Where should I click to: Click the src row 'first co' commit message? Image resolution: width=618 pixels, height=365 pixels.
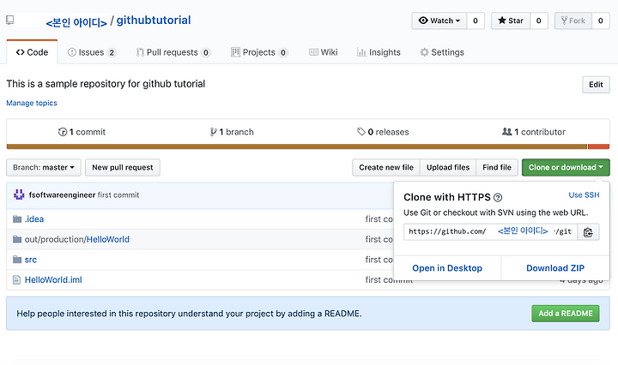click(x=379, y=260)
